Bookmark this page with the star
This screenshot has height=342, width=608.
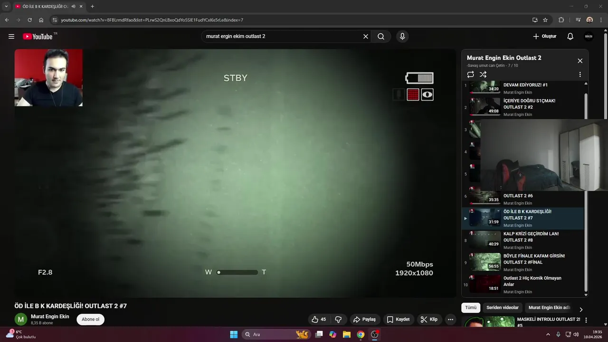545,20
